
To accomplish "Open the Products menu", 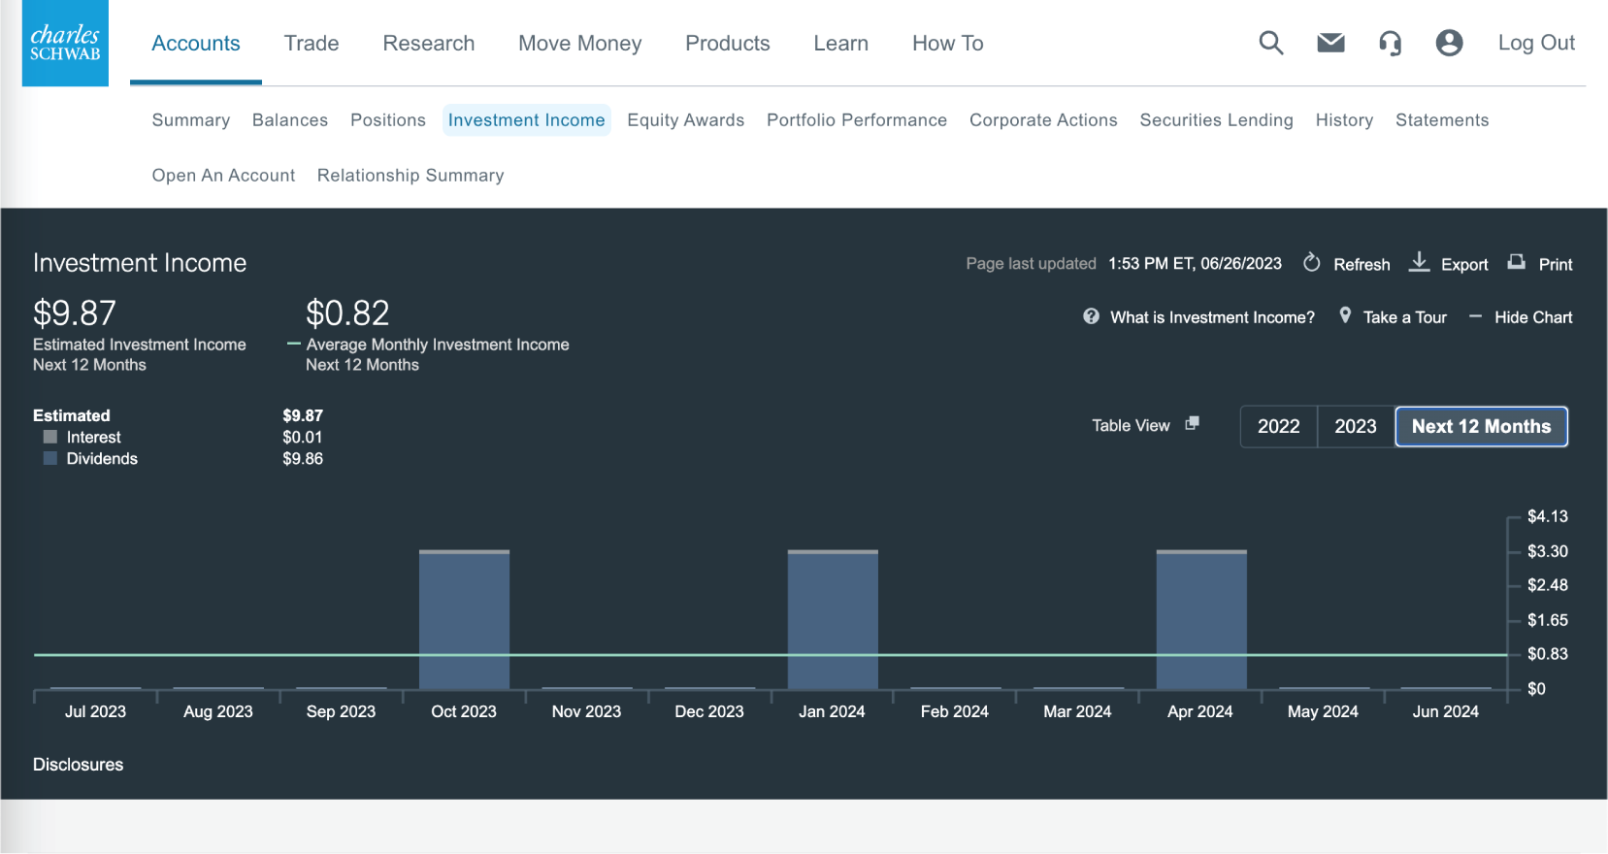I will [x=728, y=44].
